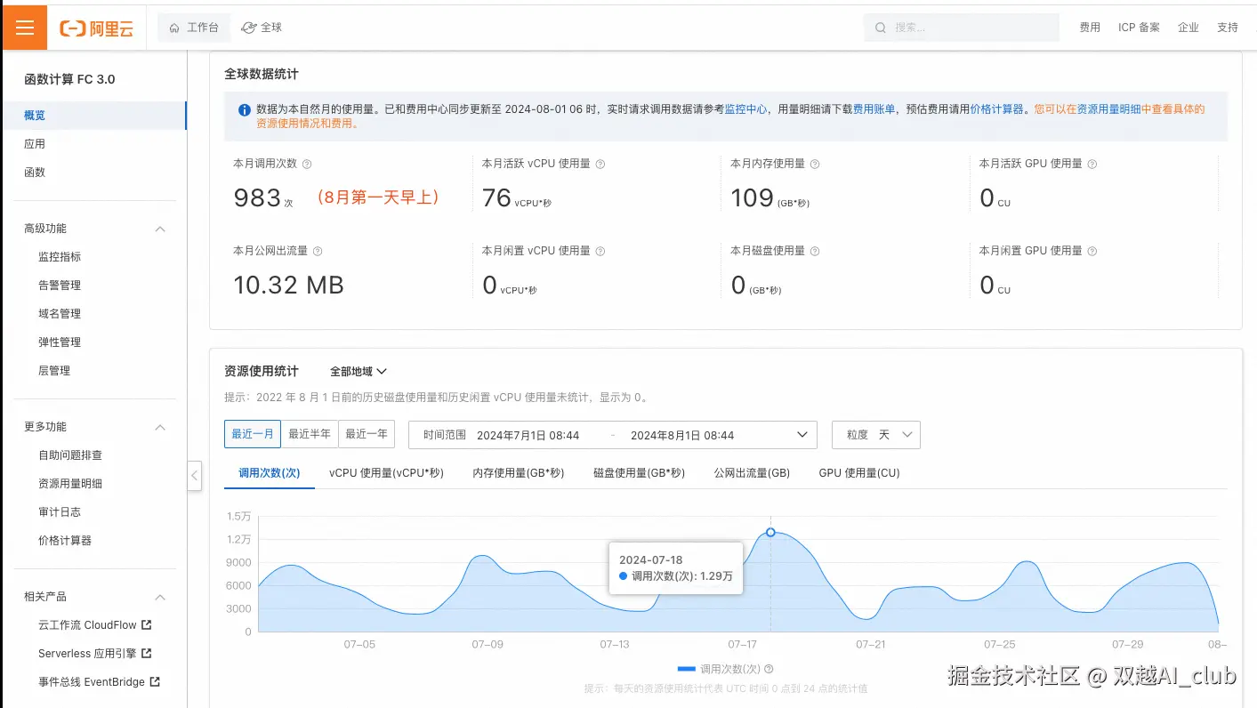1257x708 pixels.
Task: Open 告警管理 in the sidebar
Action: coord(60,286)
